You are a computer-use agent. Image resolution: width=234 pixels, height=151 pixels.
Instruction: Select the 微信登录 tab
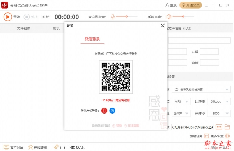tap(92, 39)
